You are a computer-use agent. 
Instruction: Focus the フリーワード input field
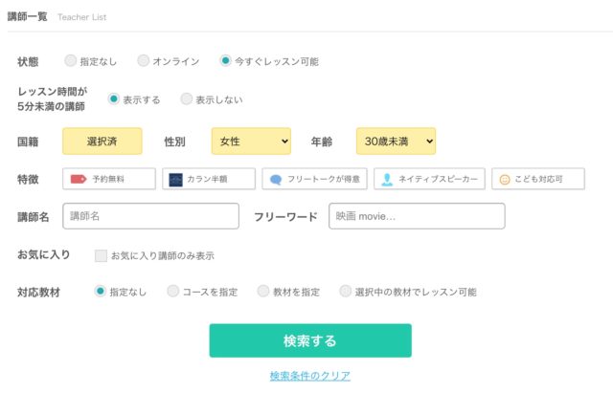[x=417, y=216]
